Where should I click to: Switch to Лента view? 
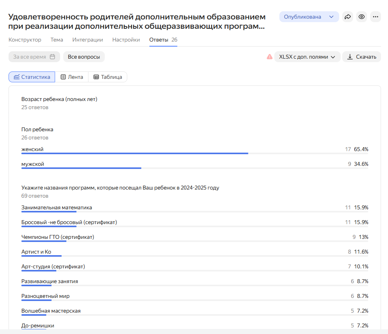(72, 77)
